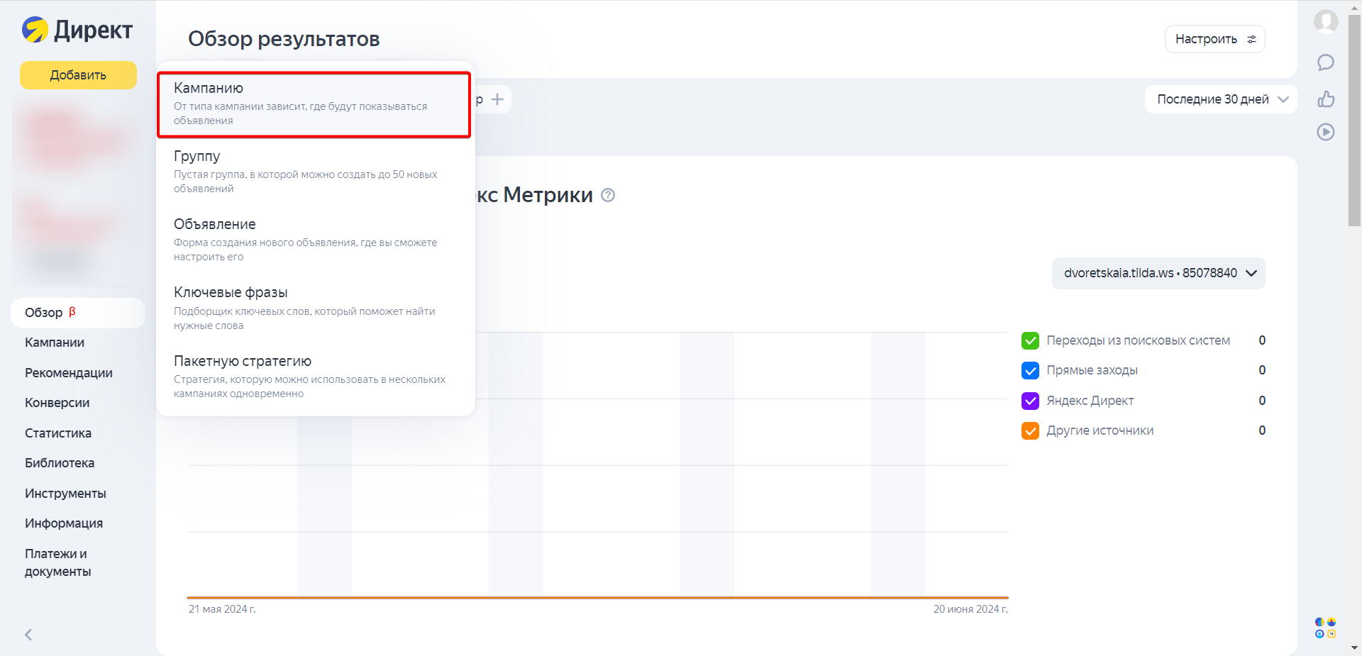Select Кампанию from the Add menu

[x=314, y=104]
